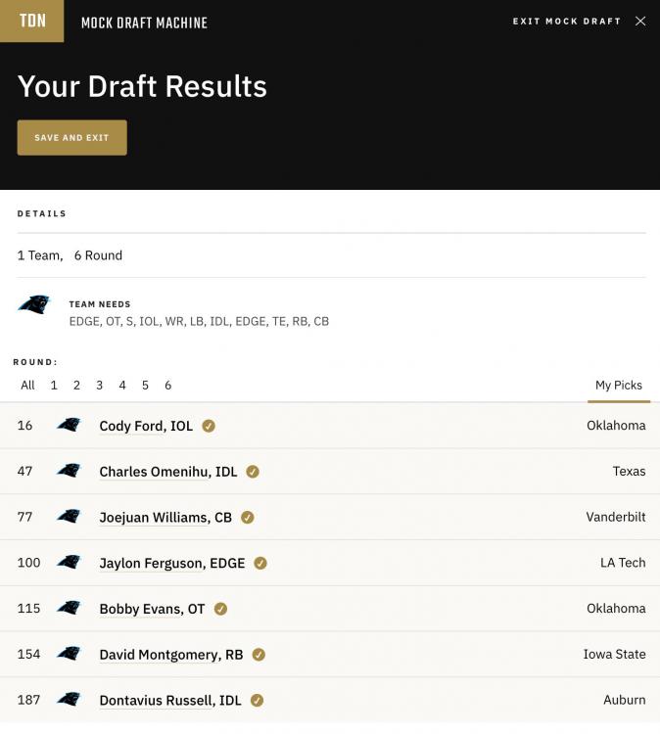Select the All rounds filter
Viewport: 660px width, 734px height.
27,386
